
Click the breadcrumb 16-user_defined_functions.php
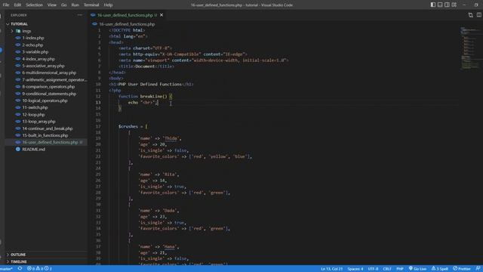pyautogui.click(x=127, y=24)
